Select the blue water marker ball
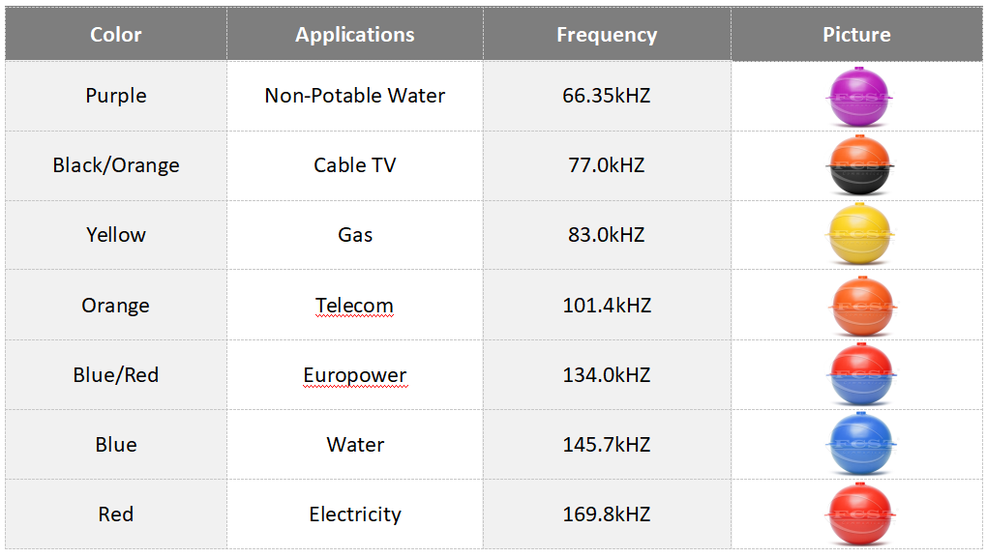The image size is (987, 558). click(859, 445)
